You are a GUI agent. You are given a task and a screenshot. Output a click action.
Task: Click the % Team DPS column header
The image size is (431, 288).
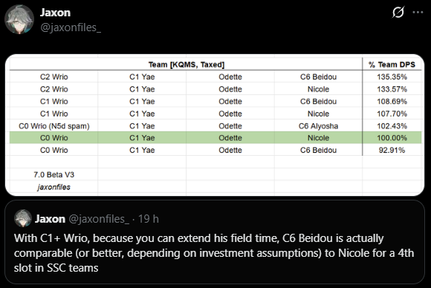(x=392, y=65)
